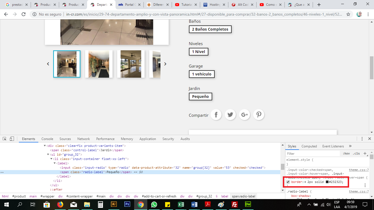Select #wrapper in the DOM breadcrumb

[47, 196]
